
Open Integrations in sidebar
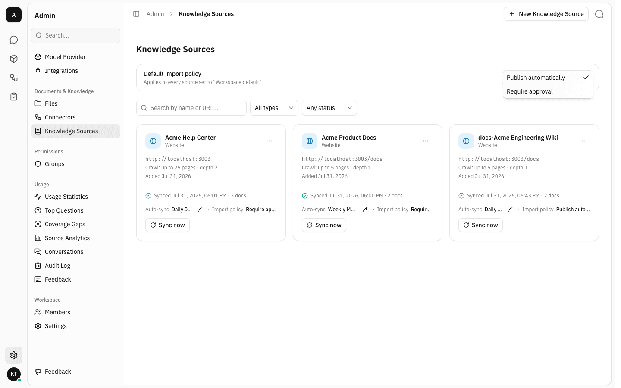[x=75, y=71]
